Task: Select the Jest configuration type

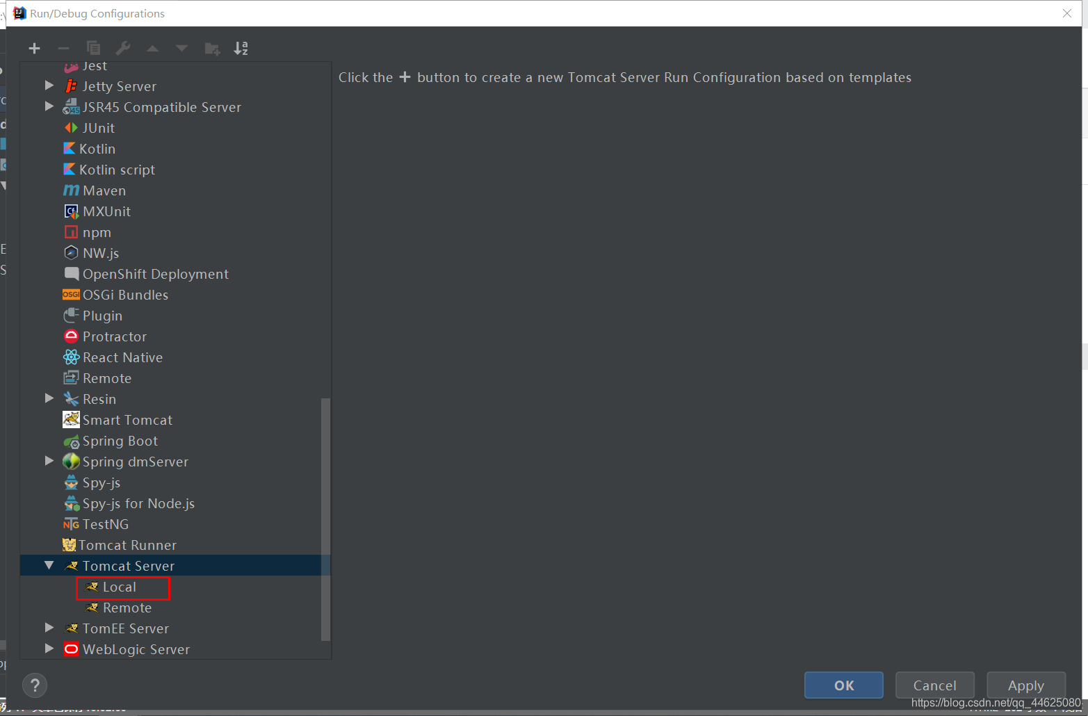Action: [x=95, y=66]
